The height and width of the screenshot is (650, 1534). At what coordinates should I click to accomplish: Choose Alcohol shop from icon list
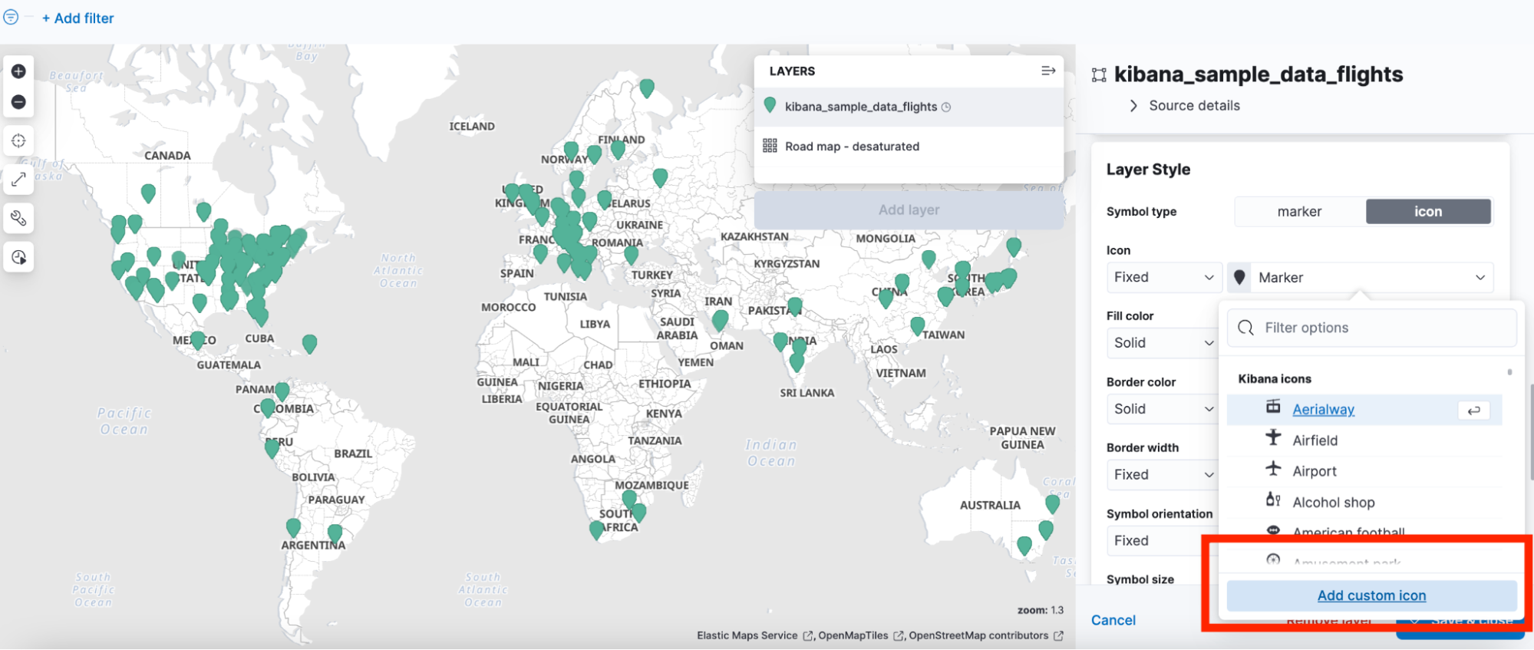(1333, 503)
